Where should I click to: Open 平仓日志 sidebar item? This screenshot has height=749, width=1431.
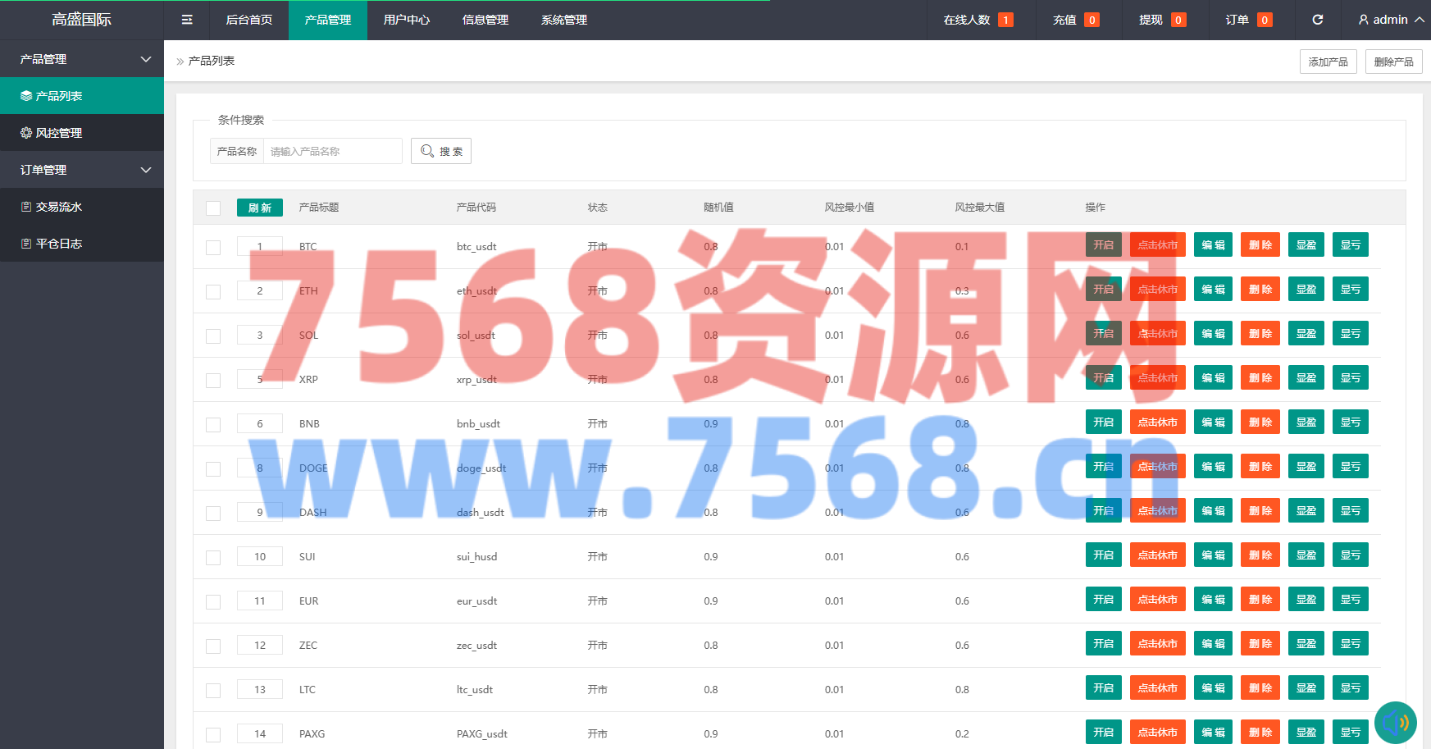(x=51, y=244)
